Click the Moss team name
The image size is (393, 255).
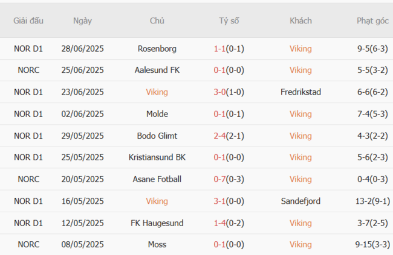coord(157,244)
